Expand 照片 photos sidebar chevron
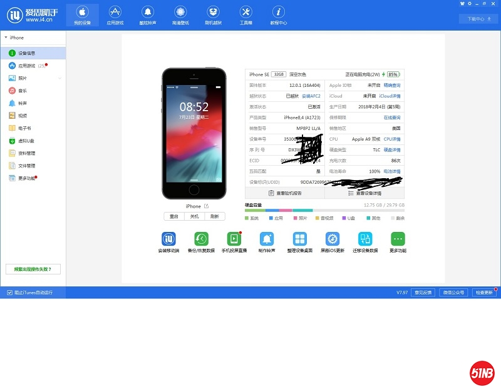 pos(60,78)
